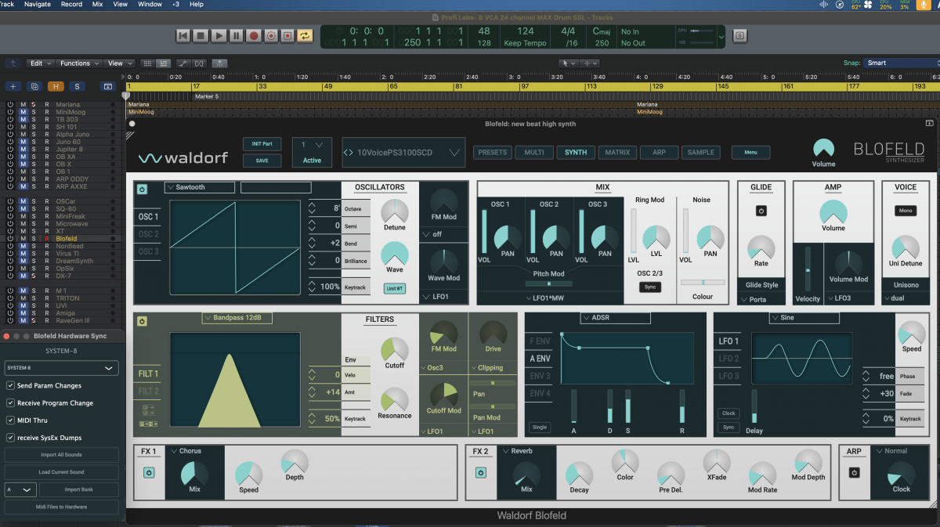Image resolution: width=940 pixels, height=527 pixels.
Task: Click the SAVE button
Action: pos(262,161)
